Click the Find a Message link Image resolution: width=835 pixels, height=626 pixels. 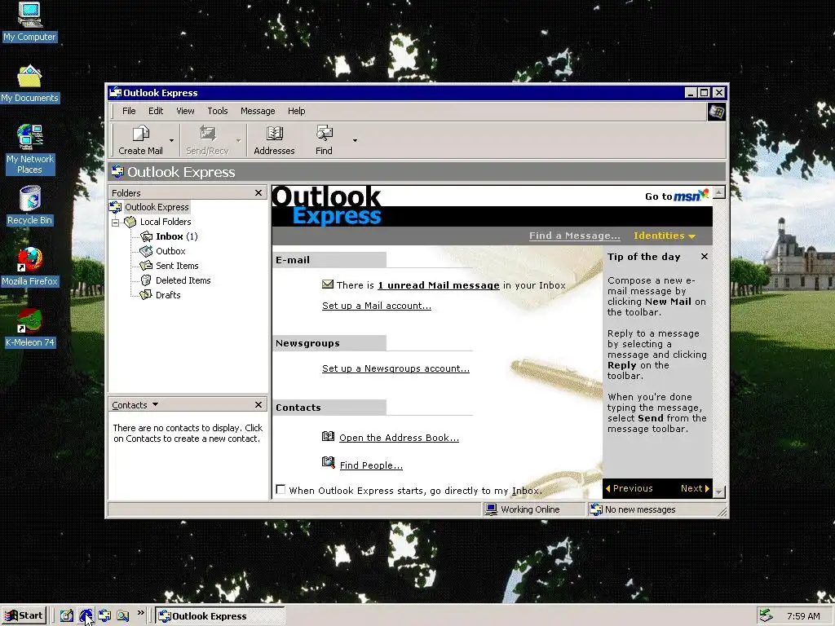pyautogui.click(x=575, y=236)
